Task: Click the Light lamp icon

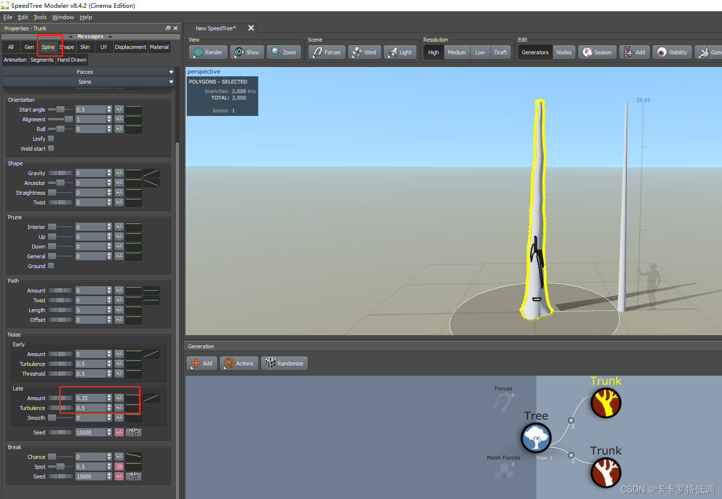Action: point(393,52)
